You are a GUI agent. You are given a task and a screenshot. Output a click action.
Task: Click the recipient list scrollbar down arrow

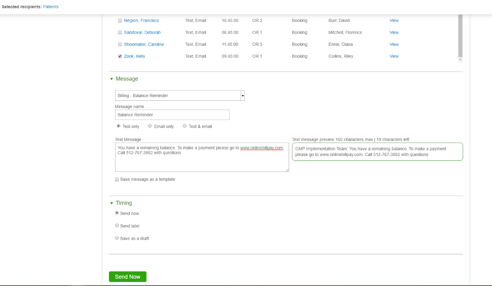460,60
